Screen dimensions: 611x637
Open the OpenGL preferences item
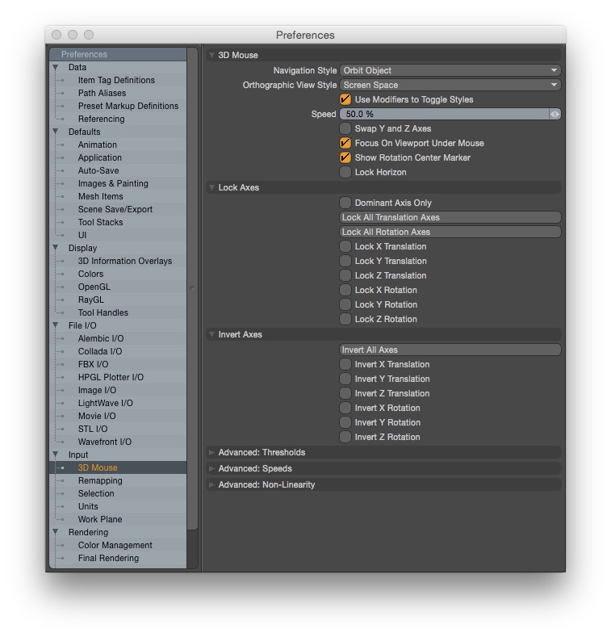pos(94,287)
